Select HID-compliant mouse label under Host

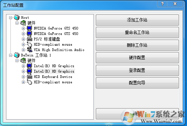coord(53,45)
